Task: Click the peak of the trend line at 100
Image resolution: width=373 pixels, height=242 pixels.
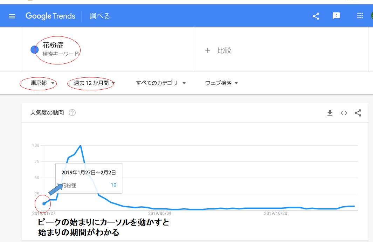Action: (x=81, y=145)
